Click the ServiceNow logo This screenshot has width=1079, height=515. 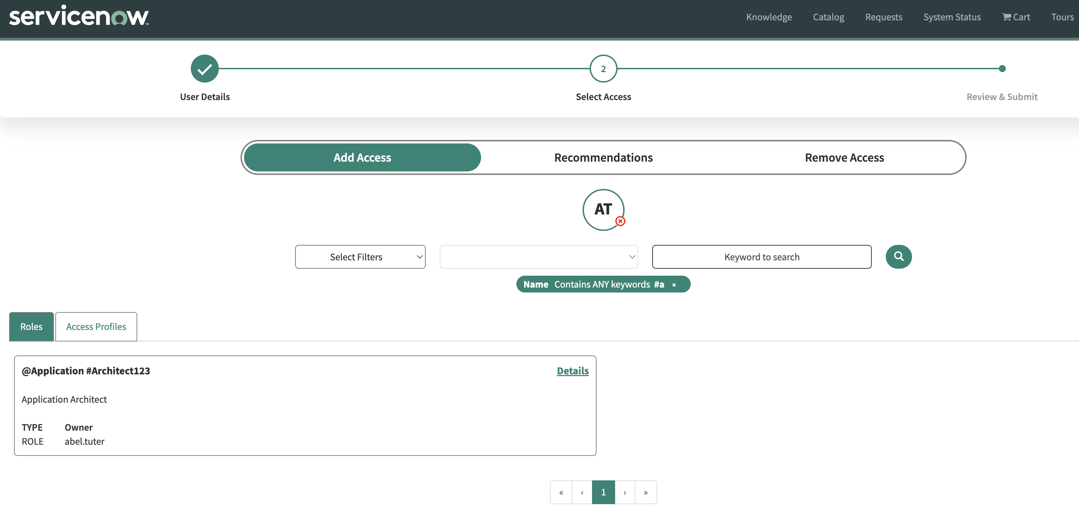coord(79,16)
